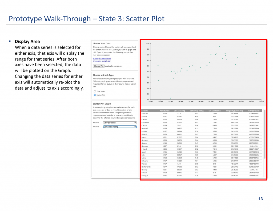This screenshot has height=211, width=273.
Task: Open the Y Values dropdown
Action: [x=120, y=127]
